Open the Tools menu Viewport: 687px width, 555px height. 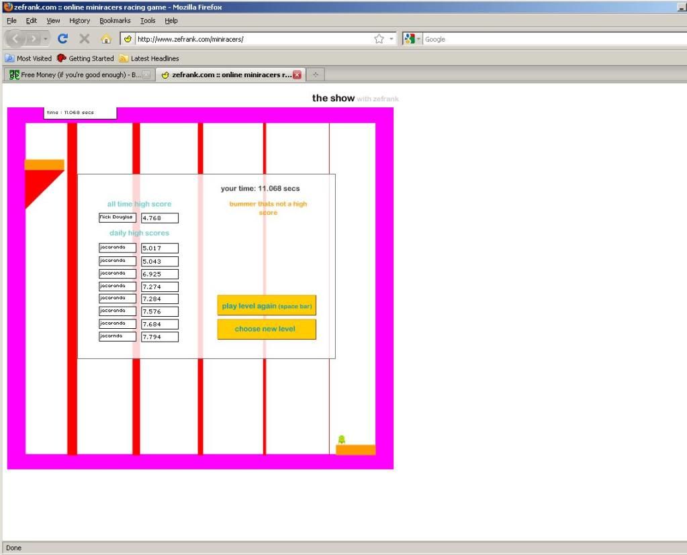click(x=148, y=21)
